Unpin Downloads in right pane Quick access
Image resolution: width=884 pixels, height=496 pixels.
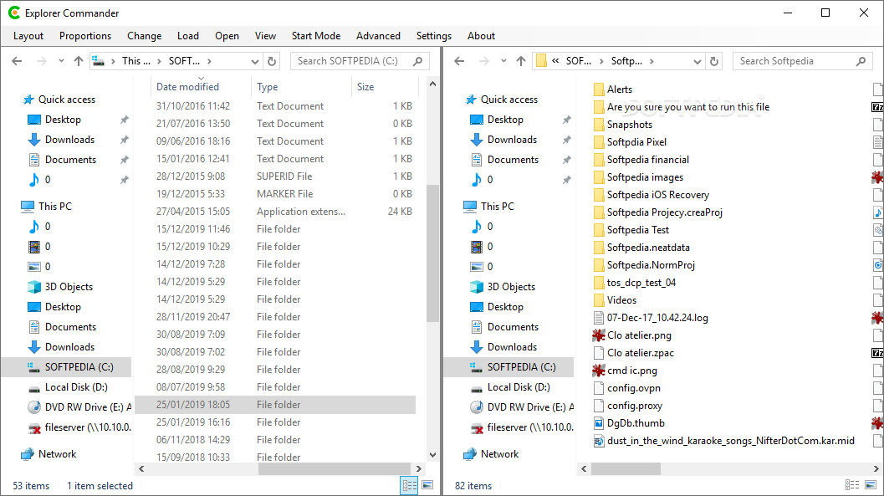pos(566,140)
